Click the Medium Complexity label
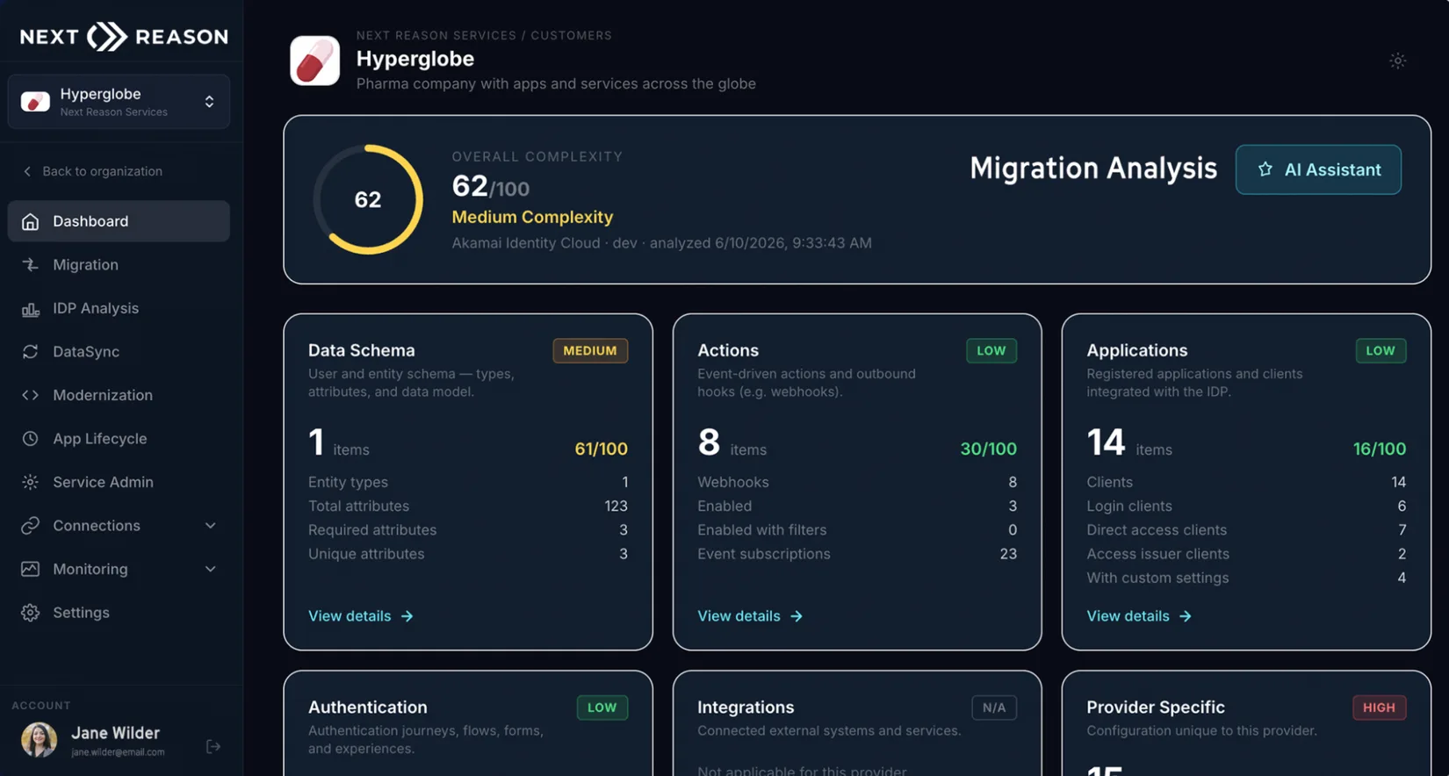The height and width of the screenshot is (776, 1449). [x=532, y=217]
